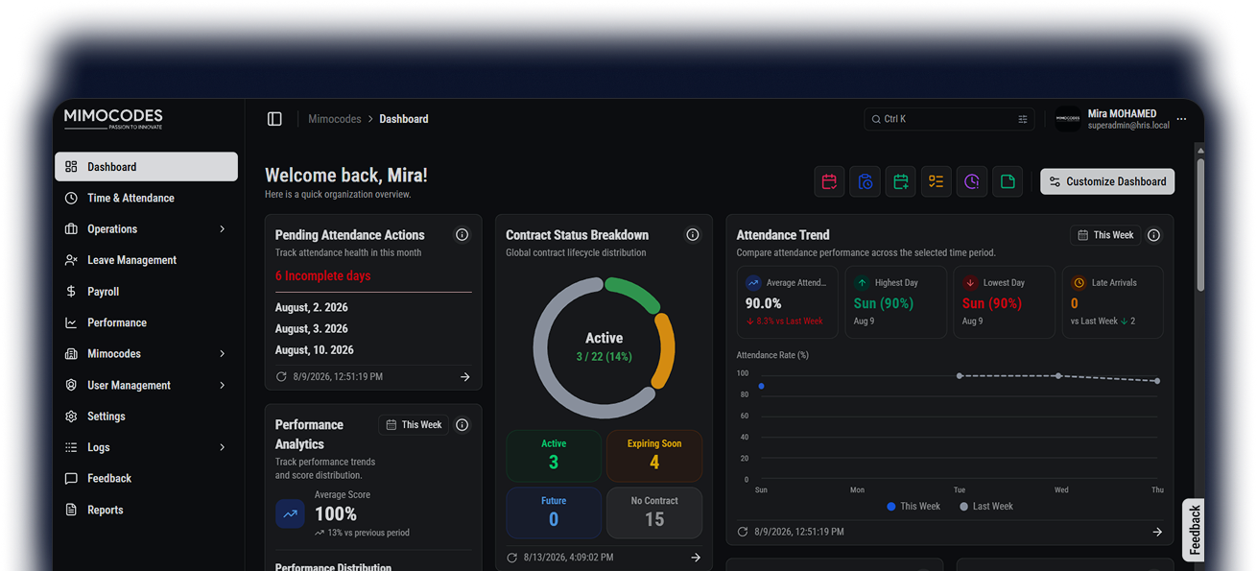1257x571 pixels.
Task: Toggle This Week series in chart legend
Action: 913,506
